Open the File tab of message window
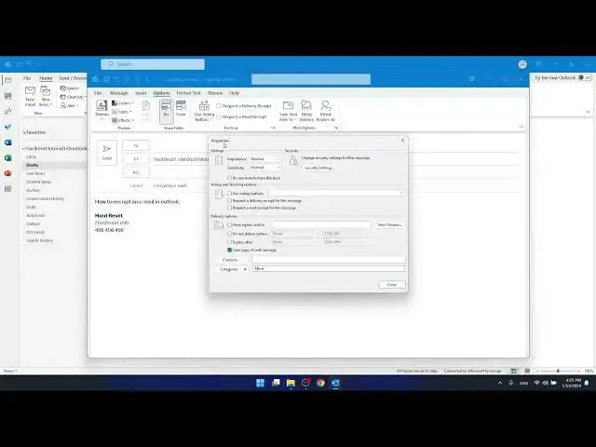This screenshot has height=447, width=596. (98, 93)
